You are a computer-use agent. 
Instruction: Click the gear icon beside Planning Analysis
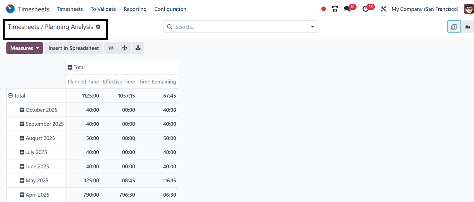[98, 27]
